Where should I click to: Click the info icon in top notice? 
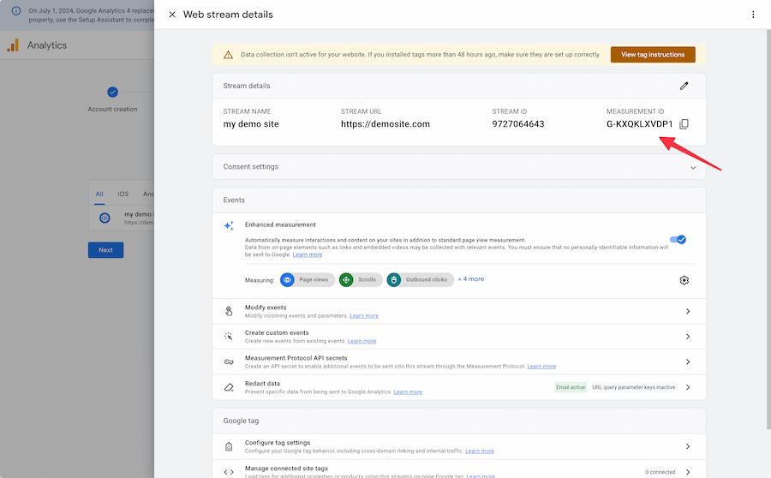[x=16, y=10]
